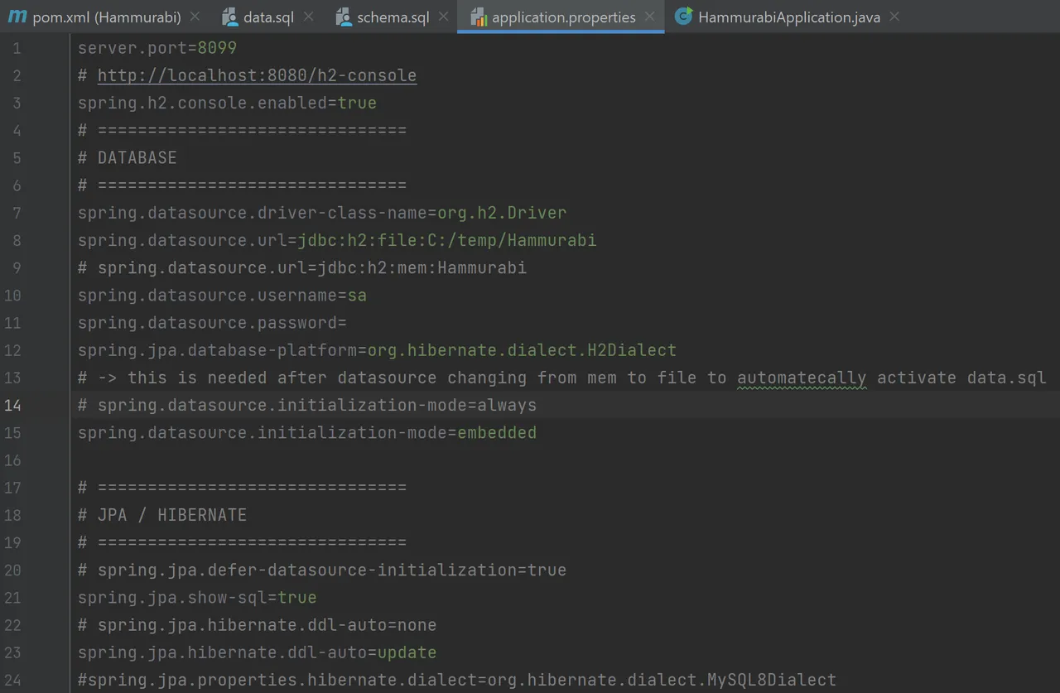
Task: Click the username value 'sa'
Action: pos(357,295)
